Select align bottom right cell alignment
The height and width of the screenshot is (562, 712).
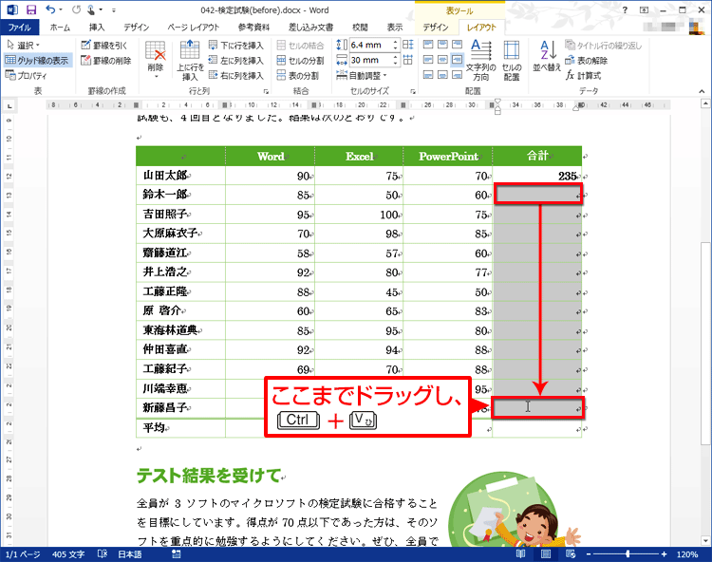point(458,74)
